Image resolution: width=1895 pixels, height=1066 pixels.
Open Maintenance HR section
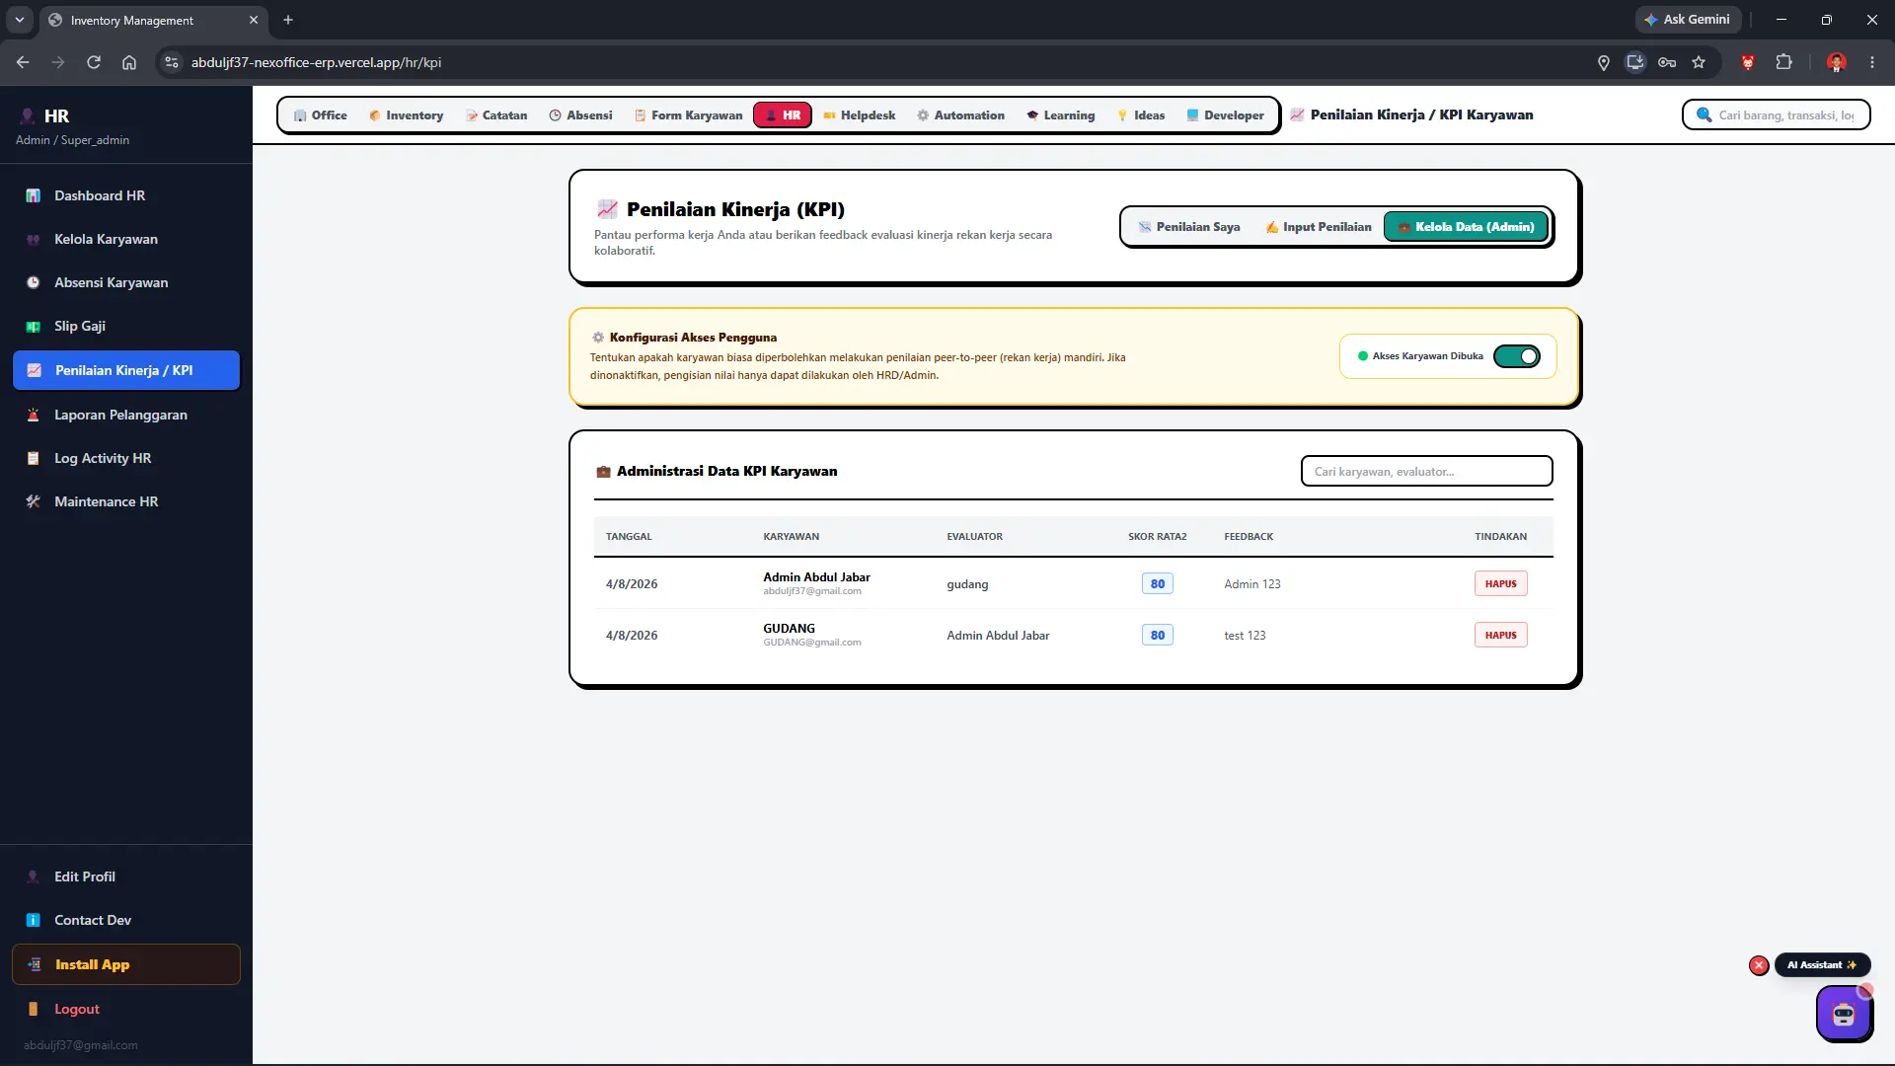click(x=126, y=501)
